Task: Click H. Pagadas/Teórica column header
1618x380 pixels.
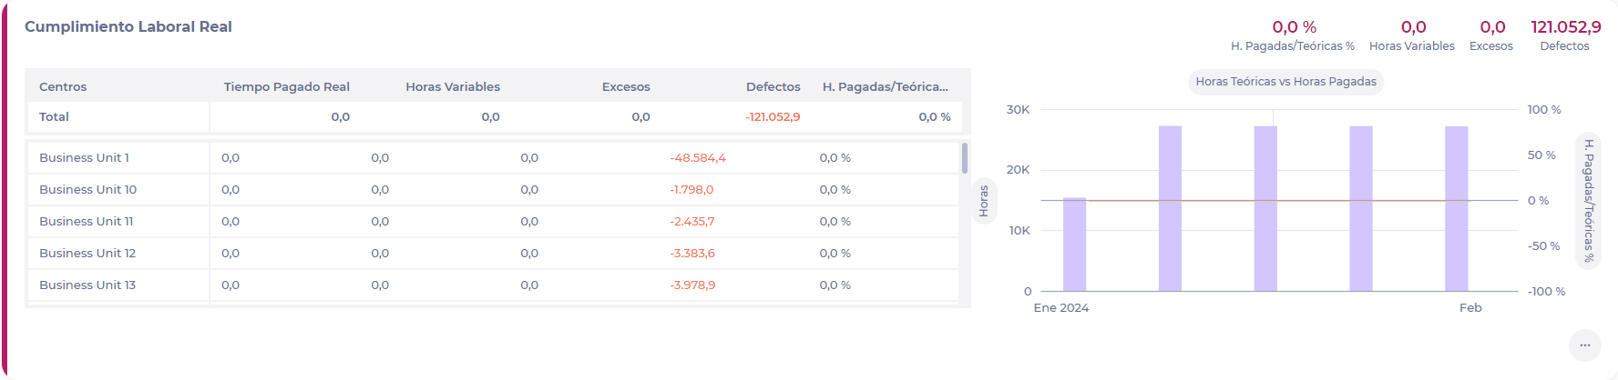Action: [x=885, y=87]
